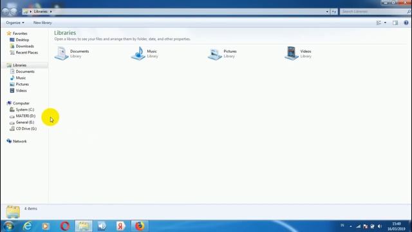Click the Help question mark icon
Image resolution: width=412 pixels, height=232 pixels.
[x=406, y=23]
